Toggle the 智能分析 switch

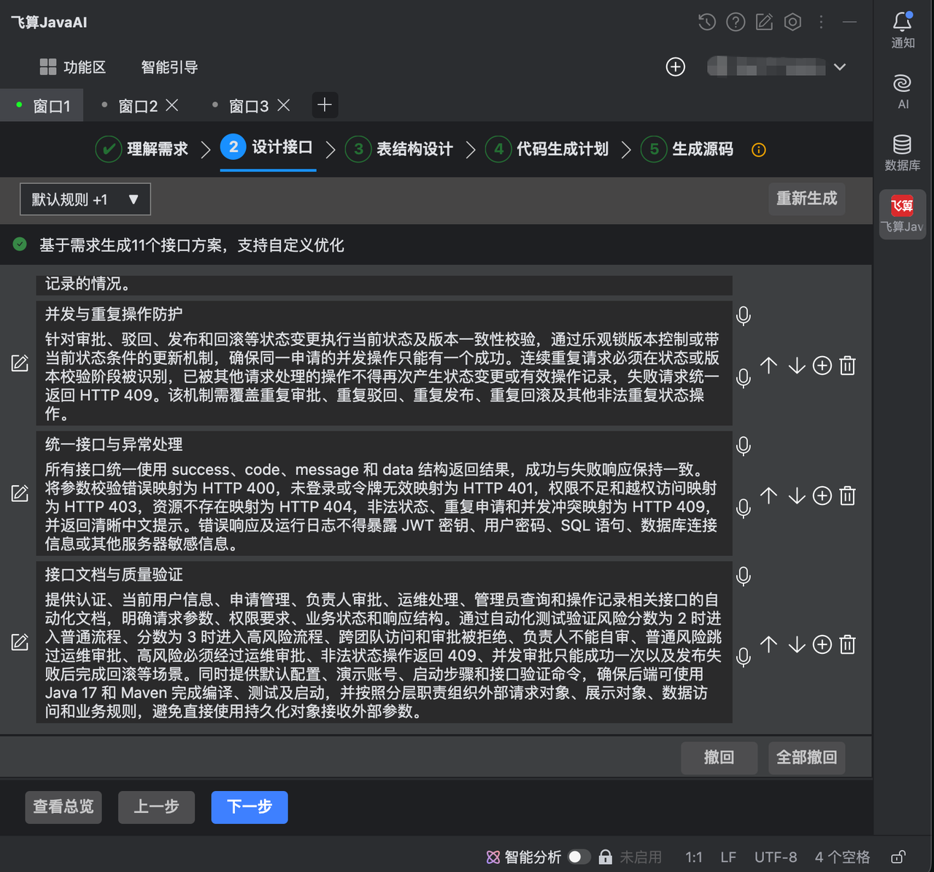click(579, 857)
